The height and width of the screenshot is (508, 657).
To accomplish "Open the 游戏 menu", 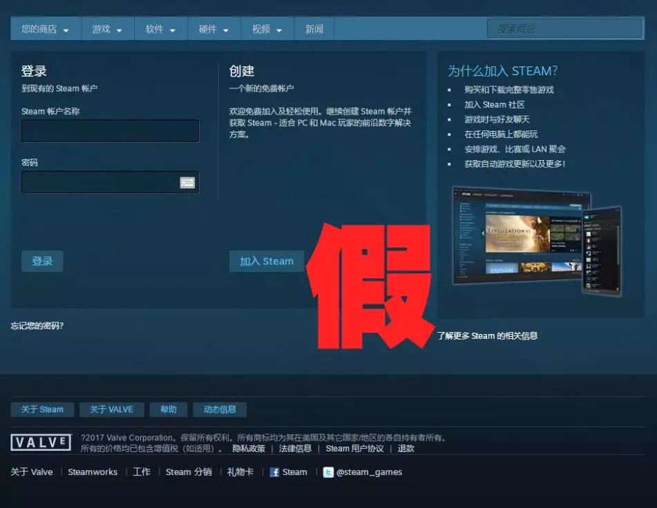I will click(108, 29).
